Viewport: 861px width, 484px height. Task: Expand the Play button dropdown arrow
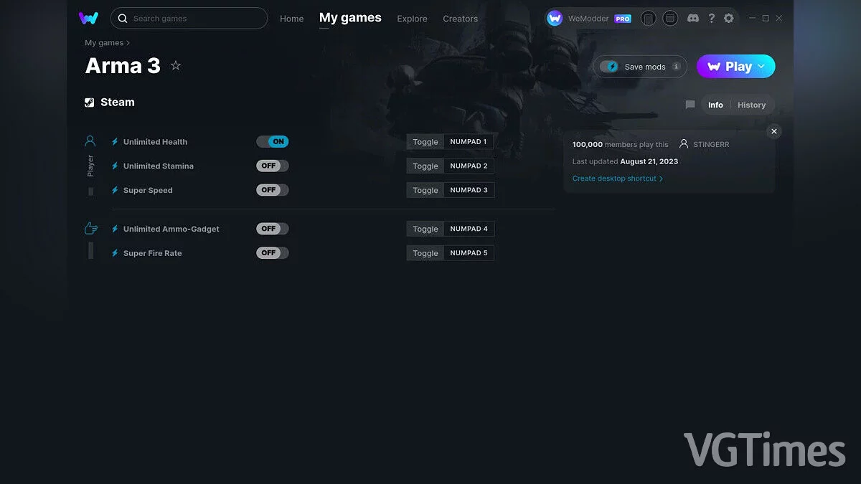[x=761, y=67]
